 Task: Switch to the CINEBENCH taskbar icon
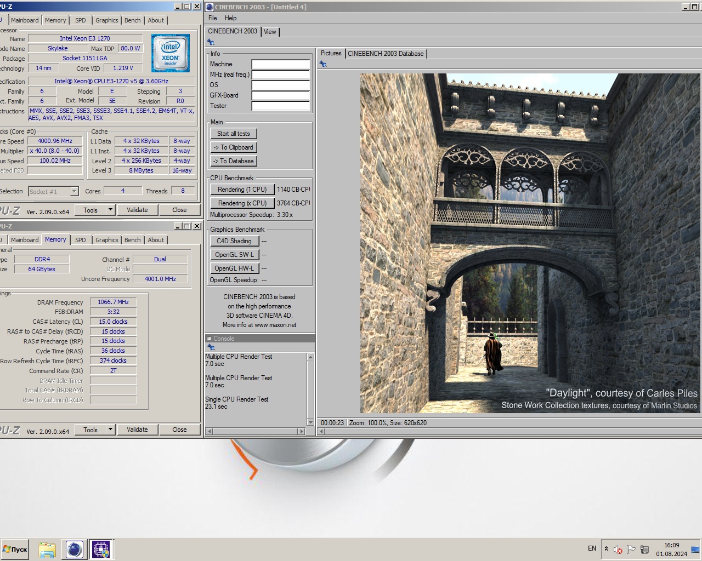click(x=74, y=549)
